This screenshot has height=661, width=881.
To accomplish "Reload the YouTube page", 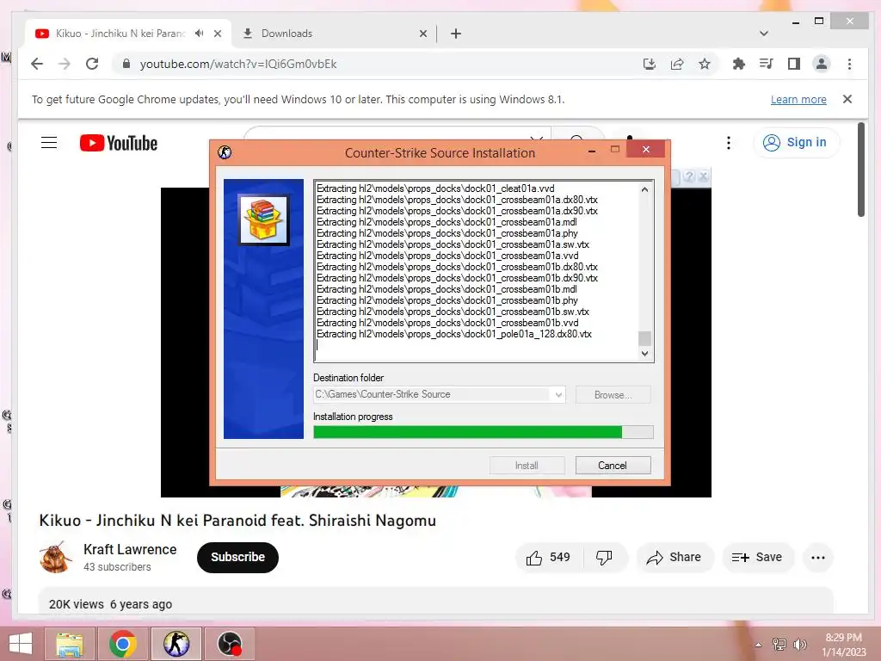I will coord(92,64).
